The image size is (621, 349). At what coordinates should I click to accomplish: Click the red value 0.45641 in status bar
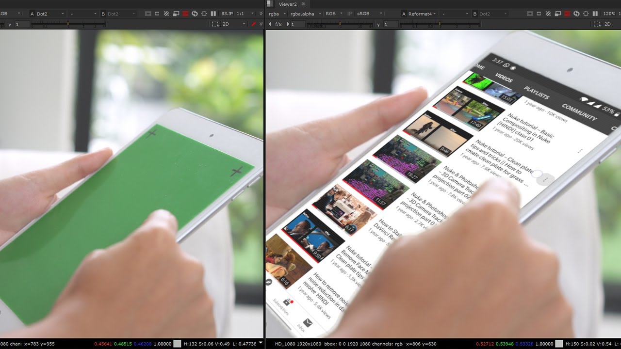[x=103, y=344]
